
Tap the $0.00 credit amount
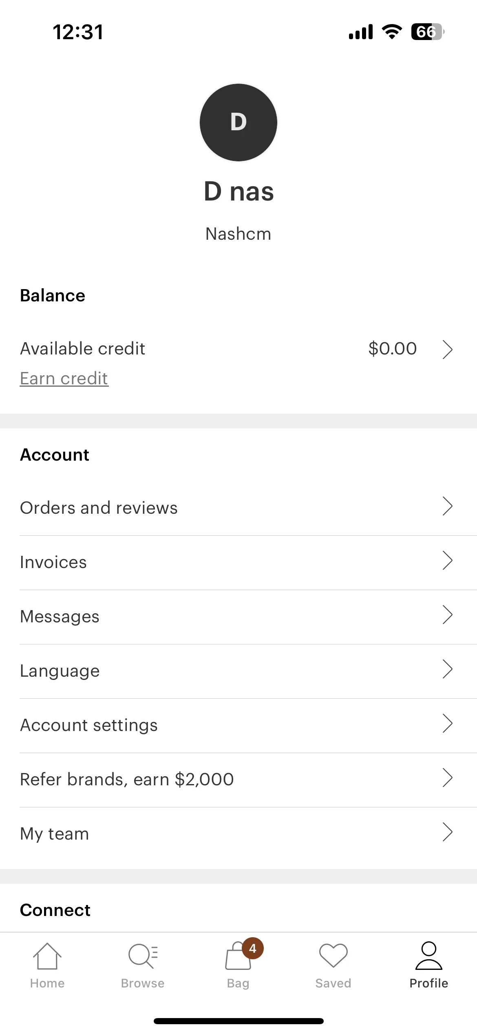[x=392, y=349]
